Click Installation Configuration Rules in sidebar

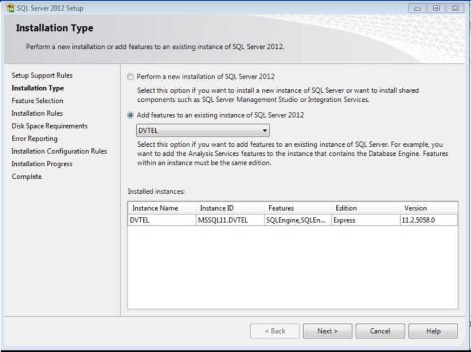coord(59,151)
